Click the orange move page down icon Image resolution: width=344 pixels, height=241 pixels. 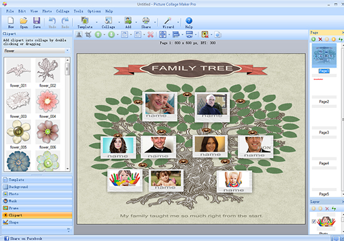333,39
